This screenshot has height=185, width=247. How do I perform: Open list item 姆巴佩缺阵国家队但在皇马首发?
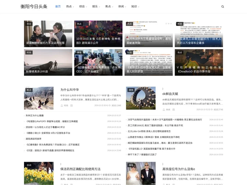[x=160, y=143]
